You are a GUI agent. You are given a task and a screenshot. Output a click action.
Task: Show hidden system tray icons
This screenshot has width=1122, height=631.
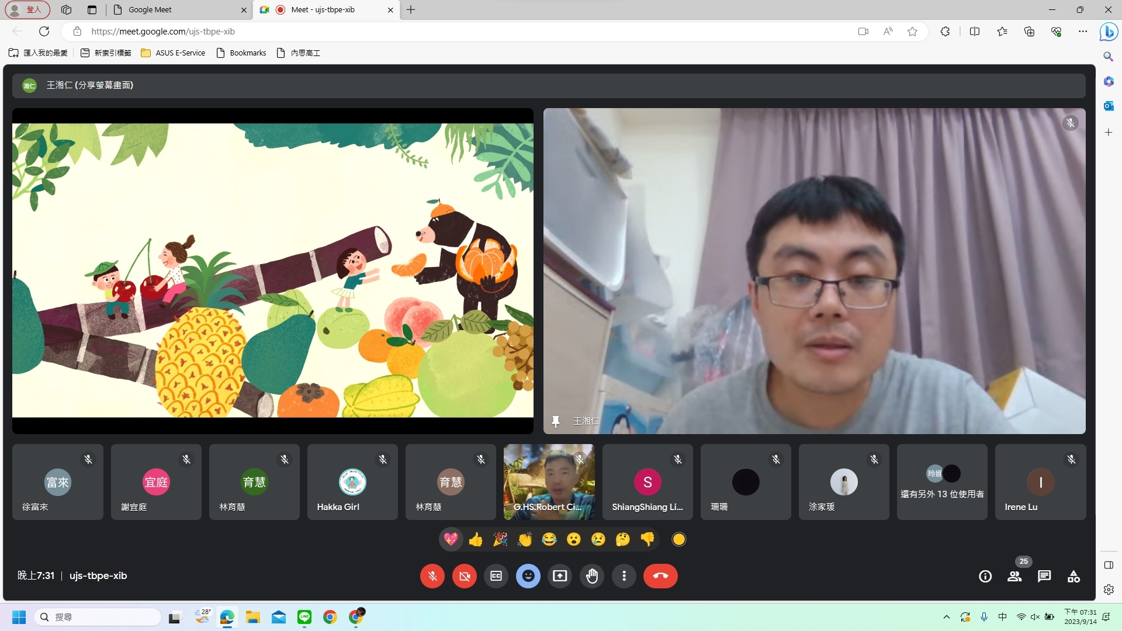946,617
